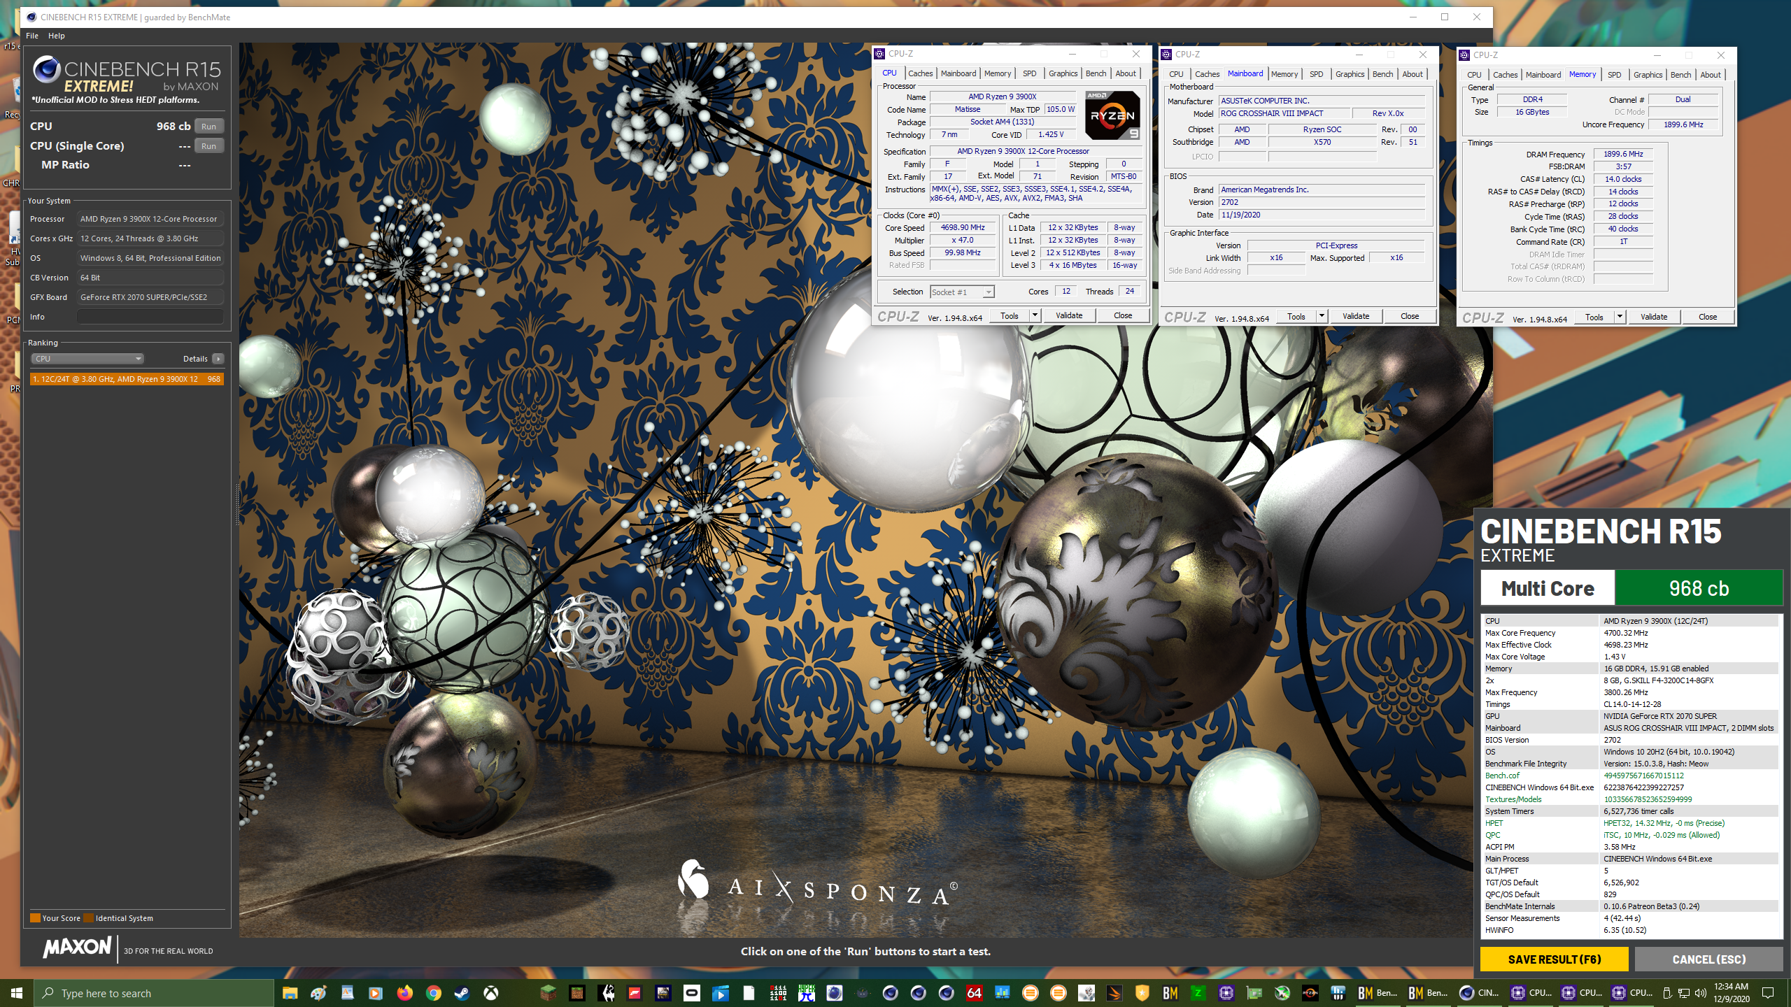Select Graphics tab in Memory CPU-Z window
The image size is (1791, 1007).
(x=1648, y=75)
